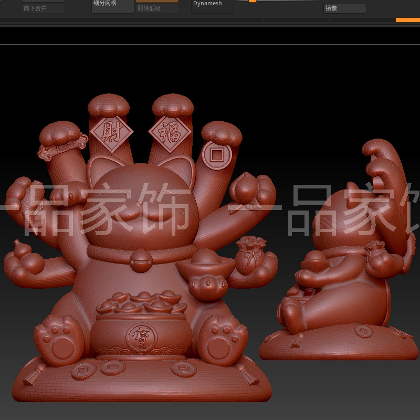This screenshot has height=420, width=420.
Task: Click the 財 tablet on the cat's paw
Action: tap(112, 131)
